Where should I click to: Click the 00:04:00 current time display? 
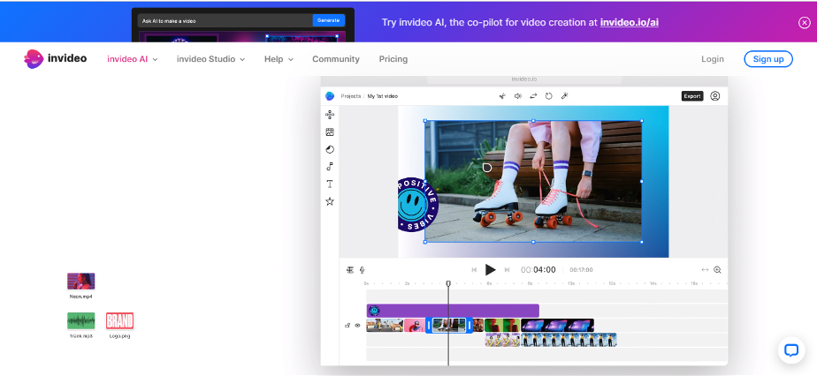coord(538,270)
